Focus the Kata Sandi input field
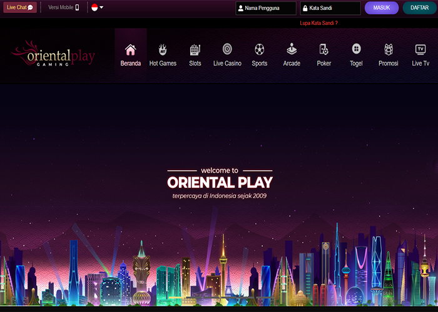 (330, 8)
